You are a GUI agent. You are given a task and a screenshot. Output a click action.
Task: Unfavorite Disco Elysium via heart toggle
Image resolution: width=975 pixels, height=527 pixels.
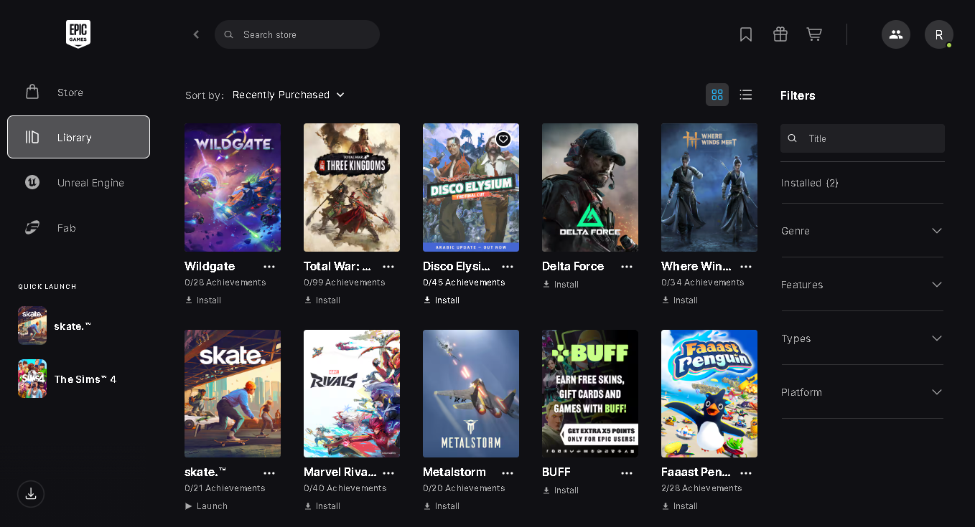(x=503, y=138)
